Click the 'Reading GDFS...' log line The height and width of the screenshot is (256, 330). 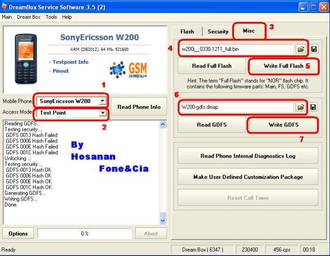22,123
